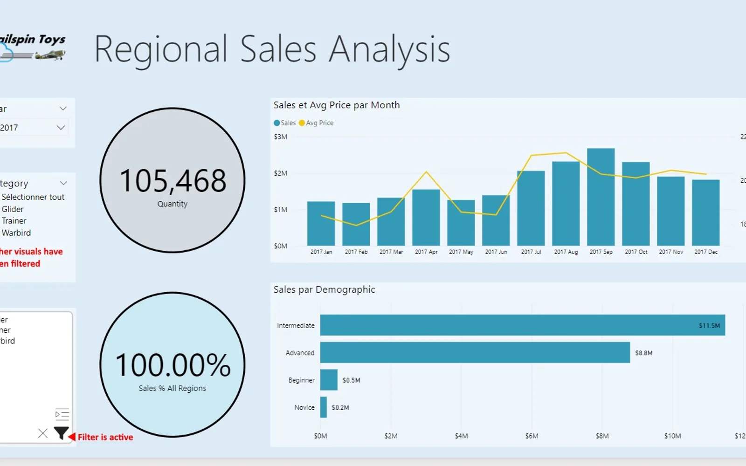Select the 2017 Sep sales bar

(601, 197)
